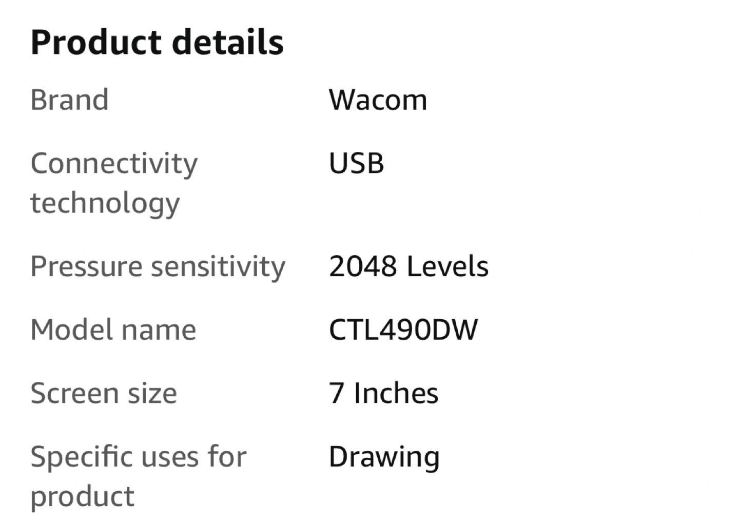Select the Brand label

coord(69,100)
